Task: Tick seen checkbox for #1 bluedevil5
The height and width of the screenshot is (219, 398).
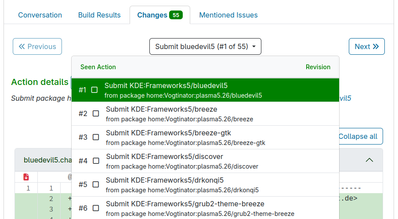Action: [x=94, y=90]
